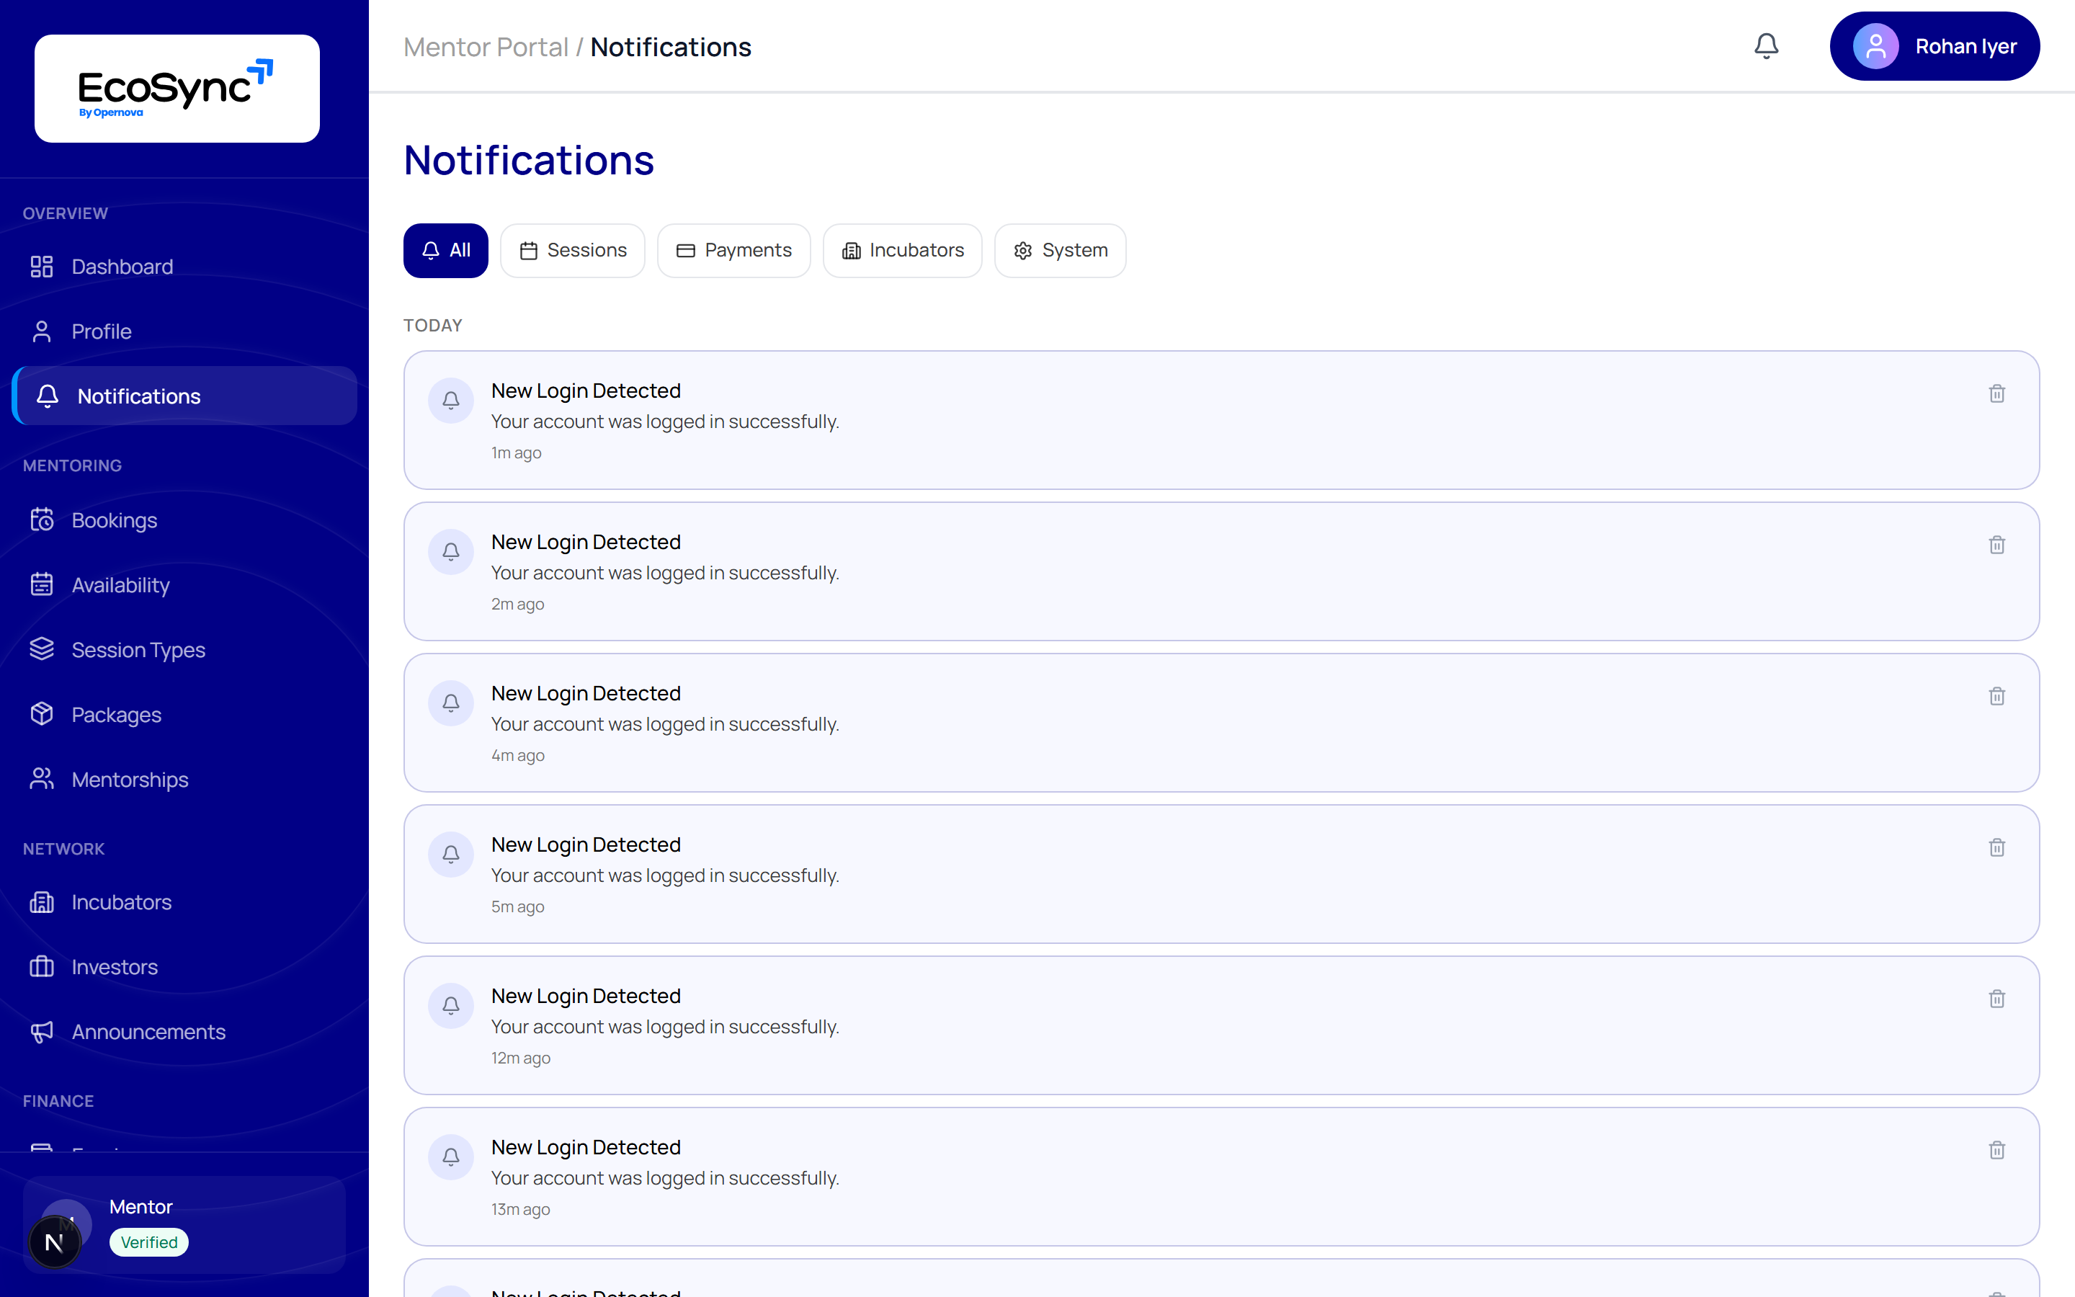Click the Session Types layers icon
This screenshot has width=2075, height=1297.
point(42,649)
